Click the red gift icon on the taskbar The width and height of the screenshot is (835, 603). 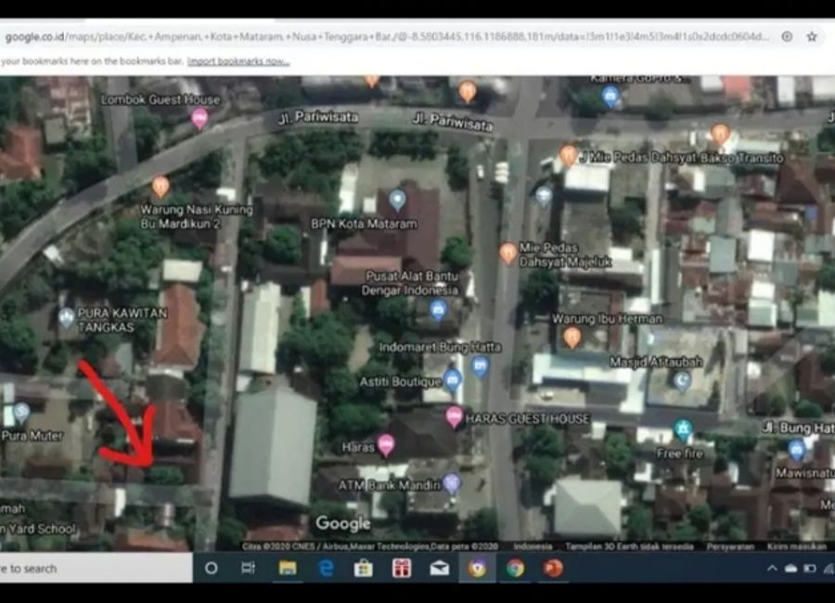point(402,569)
